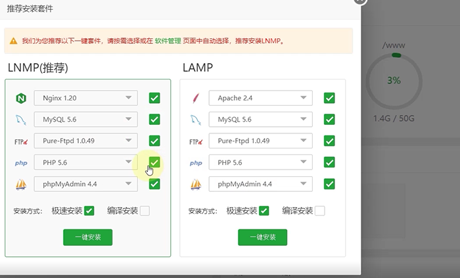
Task: Uncheck Pure-Ftpd checkbox in LNMP
Action: point(154,141)
